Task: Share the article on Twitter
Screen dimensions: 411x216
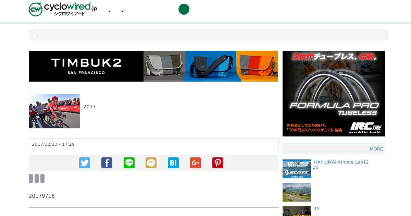Action: (85, 163)
